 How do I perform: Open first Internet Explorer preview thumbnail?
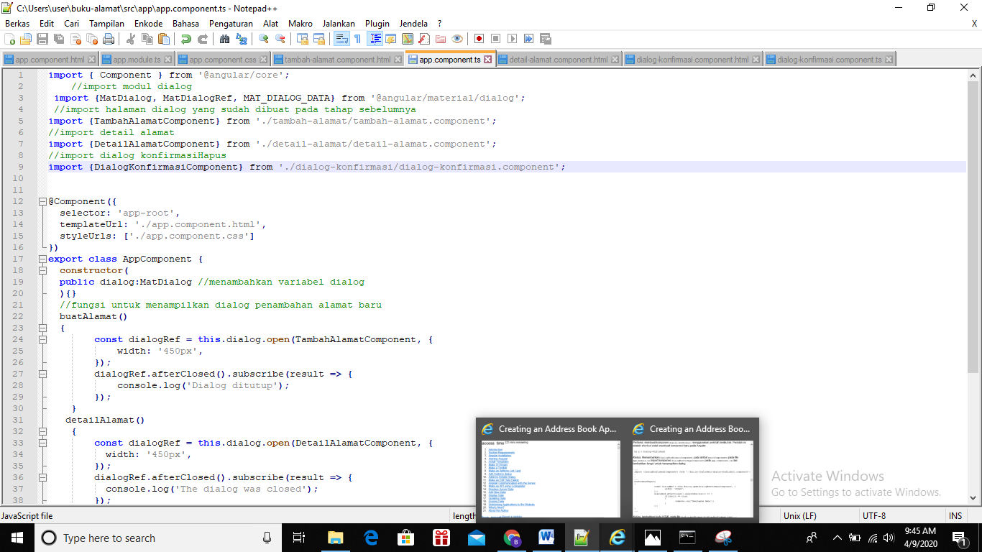click(x=550, y=469)
